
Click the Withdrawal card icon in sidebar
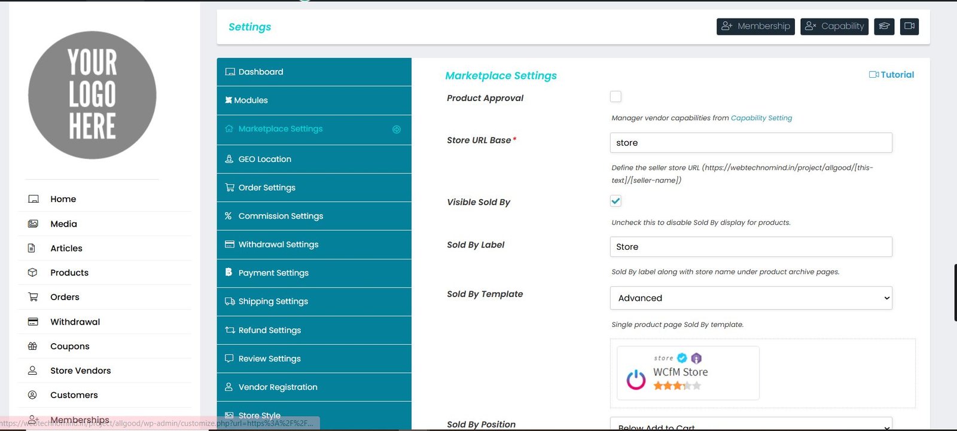33,322
